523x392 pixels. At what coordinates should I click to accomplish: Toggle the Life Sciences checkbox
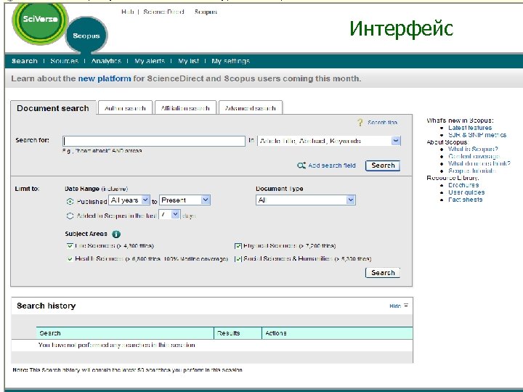tap(70, 246)
